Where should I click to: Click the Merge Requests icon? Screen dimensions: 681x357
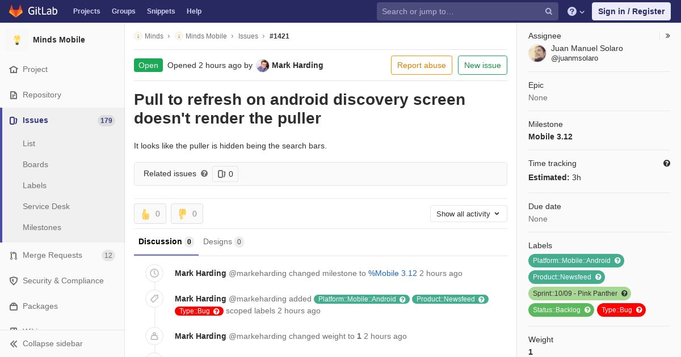pos(14,256)
